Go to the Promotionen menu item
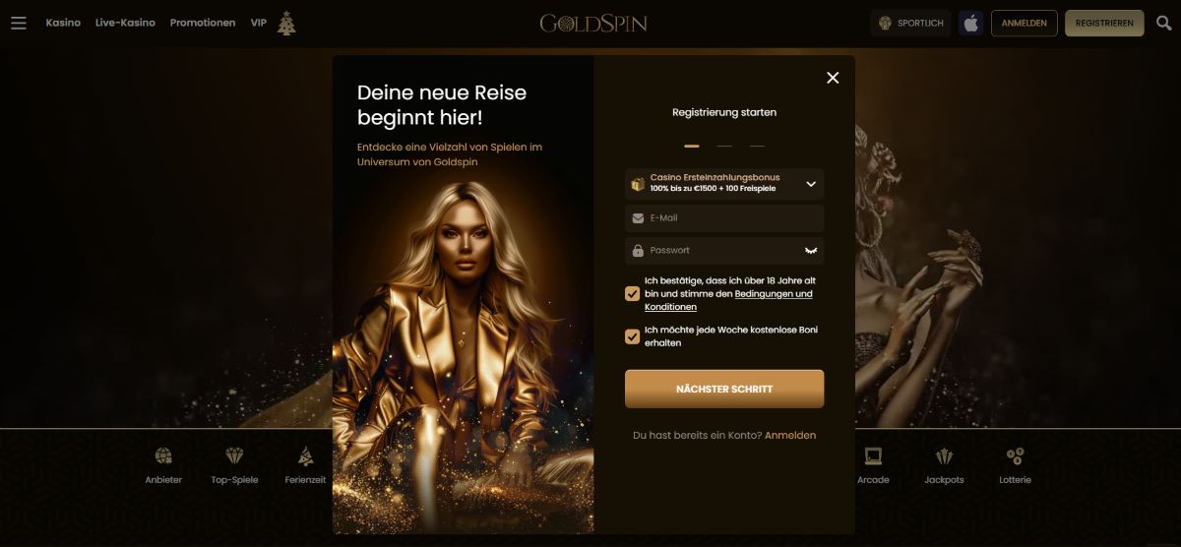Viewport: 1181px width, 547px height. [203, 23]
